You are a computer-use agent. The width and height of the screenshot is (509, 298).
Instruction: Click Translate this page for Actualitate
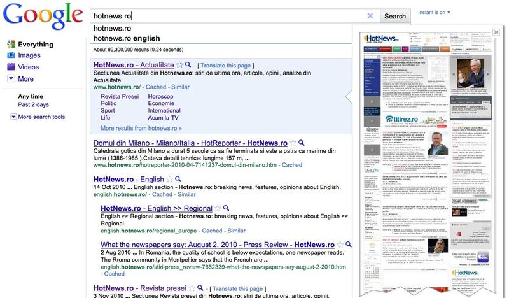point(226,66)
